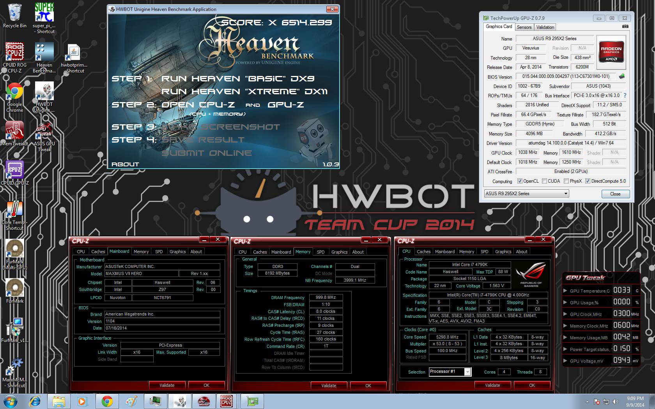Image resolution: width=655 pixels, height=409 pixels.
Task: Expand the Power Target status row in GPU Tweak
Action: (565, 349)
